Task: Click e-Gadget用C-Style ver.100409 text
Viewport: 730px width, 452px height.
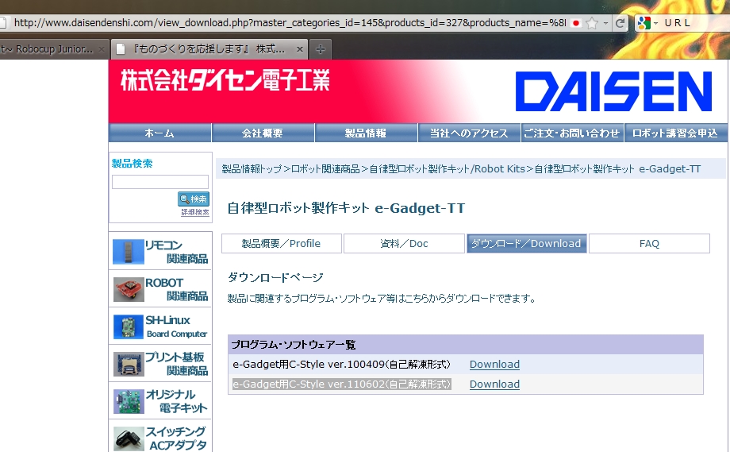Action: (x=342, y=365)
